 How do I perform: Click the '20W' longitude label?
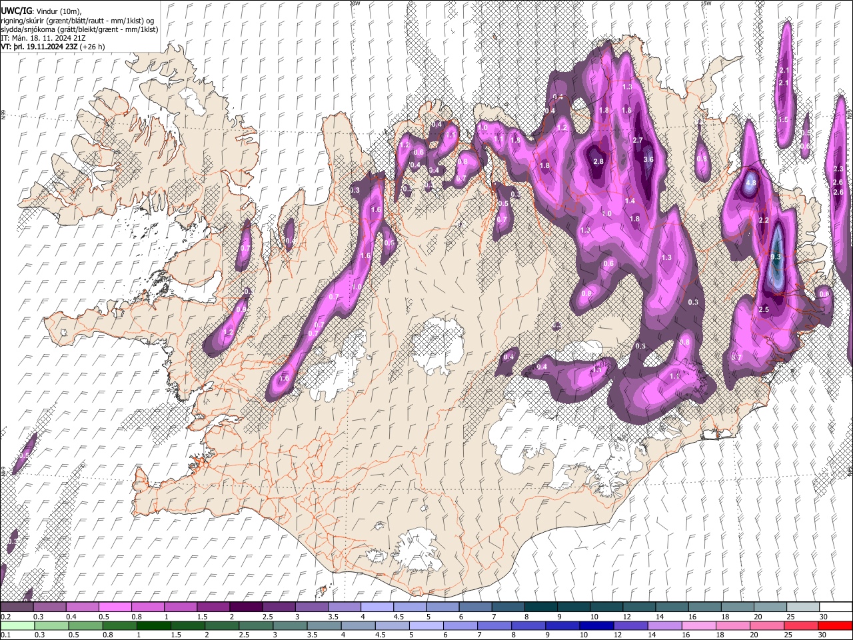[355, 3]
